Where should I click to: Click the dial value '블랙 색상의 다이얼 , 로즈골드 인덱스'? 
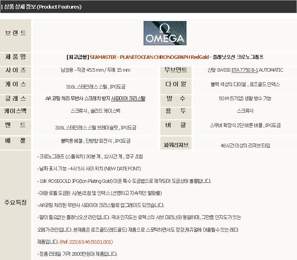(x=245, y=84)
